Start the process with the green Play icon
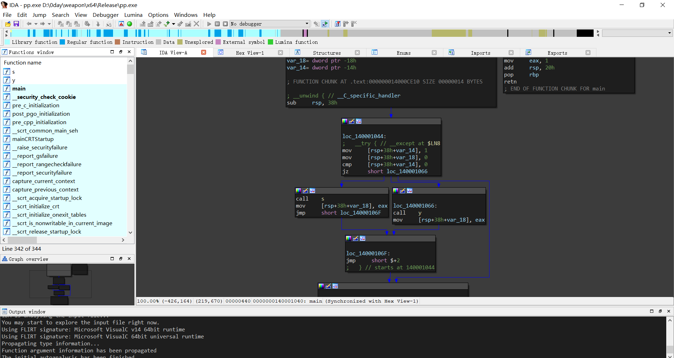The height and width of the screenshot is (358, 674). (209, 24)
